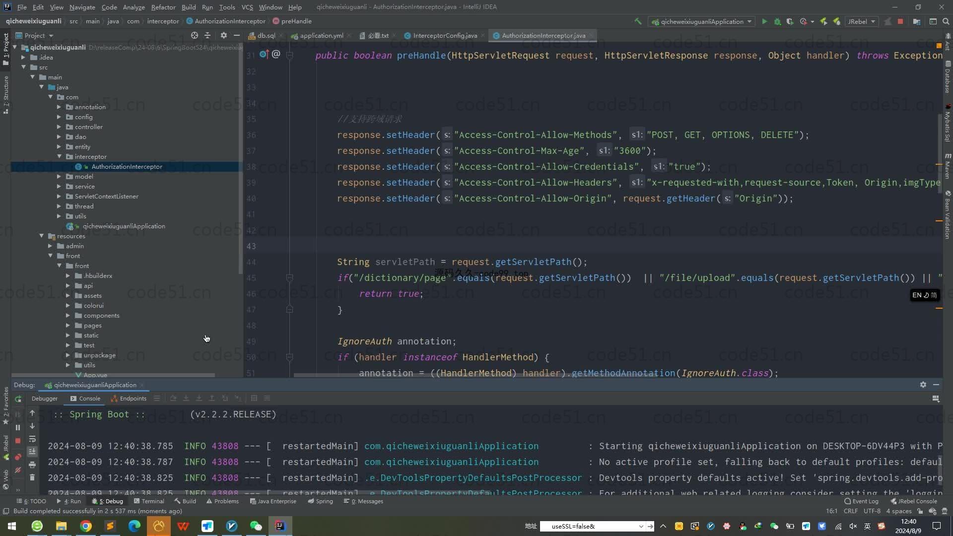
Task: Click interceptor breadcrumb in navigation bar
Action: point(163,21)
